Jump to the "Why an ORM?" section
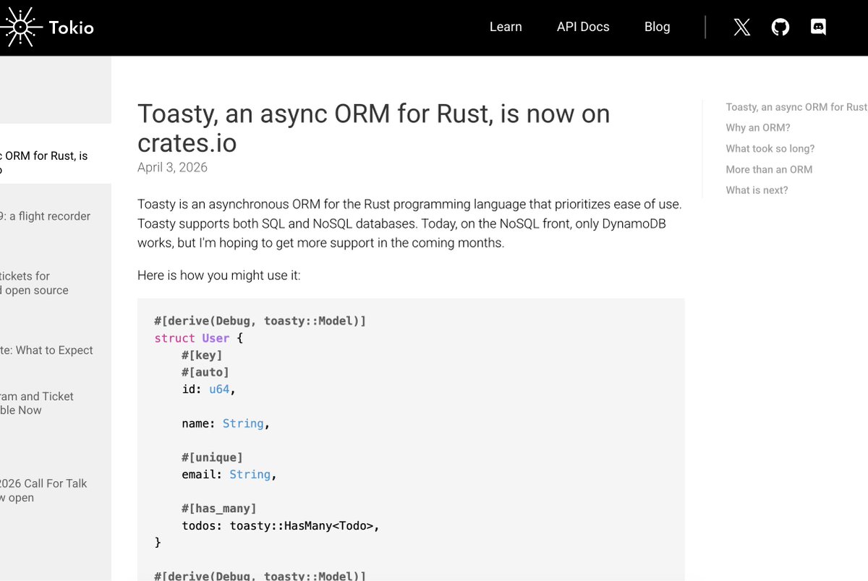The width and height of the screenshot is (868, 581). coord(757,127)
